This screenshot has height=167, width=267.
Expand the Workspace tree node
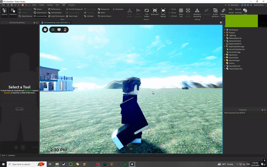pyautogui.click(x=225, y=30)
